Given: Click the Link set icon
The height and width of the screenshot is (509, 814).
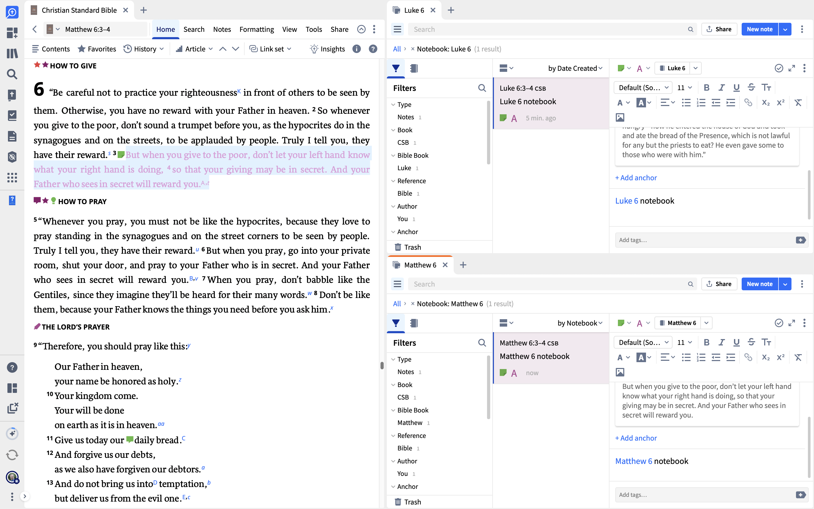Looking at the screenshot, I should click(x=253, y=49).
